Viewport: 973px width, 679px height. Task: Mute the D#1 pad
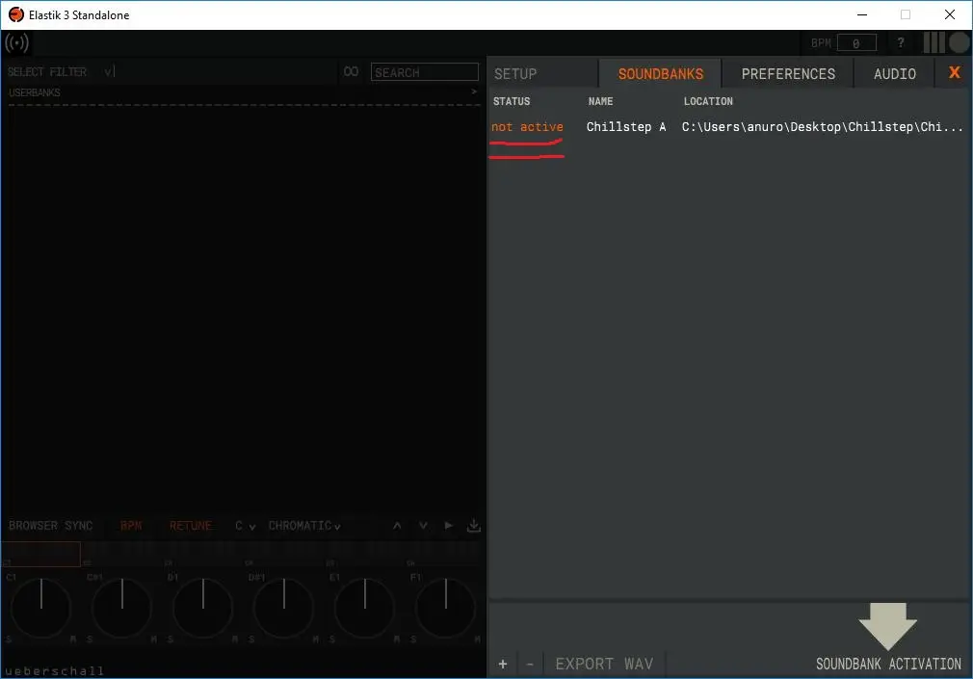315,640
